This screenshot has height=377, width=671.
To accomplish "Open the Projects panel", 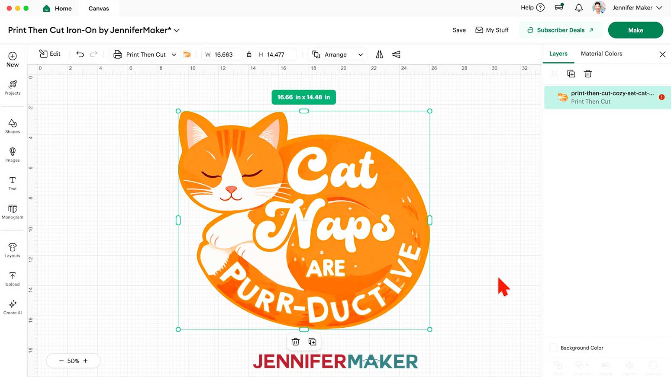I will [x=13, y=87].
